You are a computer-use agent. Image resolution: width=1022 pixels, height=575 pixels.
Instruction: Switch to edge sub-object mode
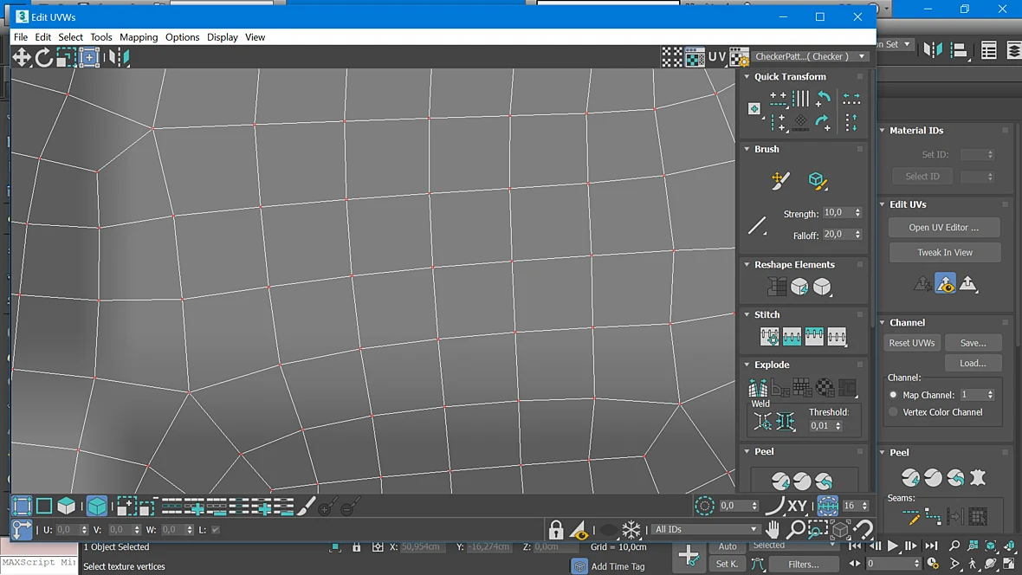point(43,506)
